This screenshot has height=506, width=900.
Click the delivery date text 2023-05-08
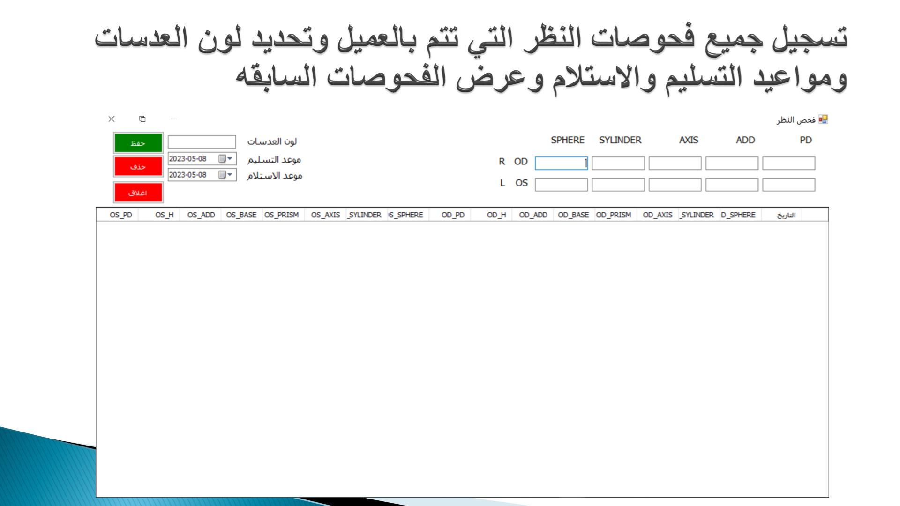click(188, 159)
